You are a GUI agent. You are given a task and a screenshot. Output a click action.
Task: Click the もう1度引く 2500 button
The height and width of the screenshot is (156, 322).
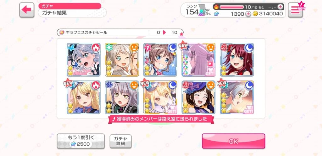pos(81,141)
